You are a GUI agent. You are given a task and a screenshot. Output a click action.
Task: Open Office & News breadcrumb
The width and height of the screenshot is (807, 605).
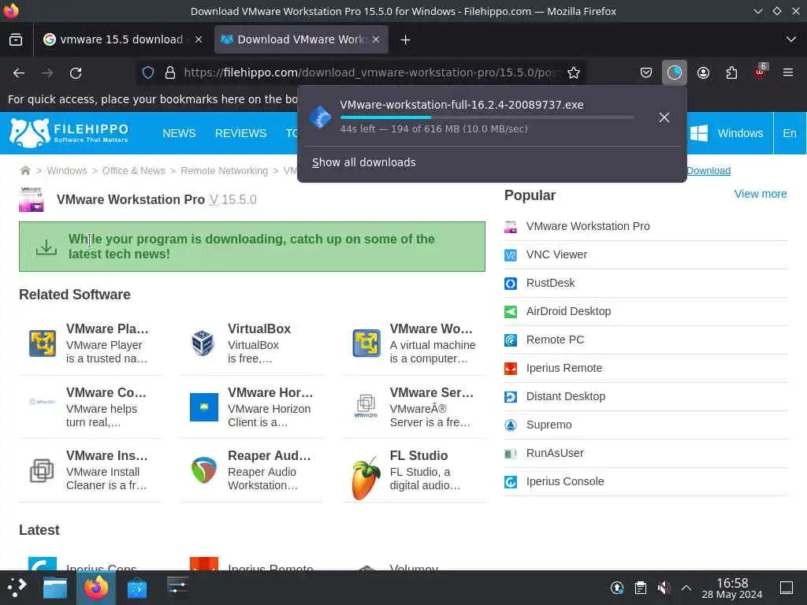tap(134, 171)
